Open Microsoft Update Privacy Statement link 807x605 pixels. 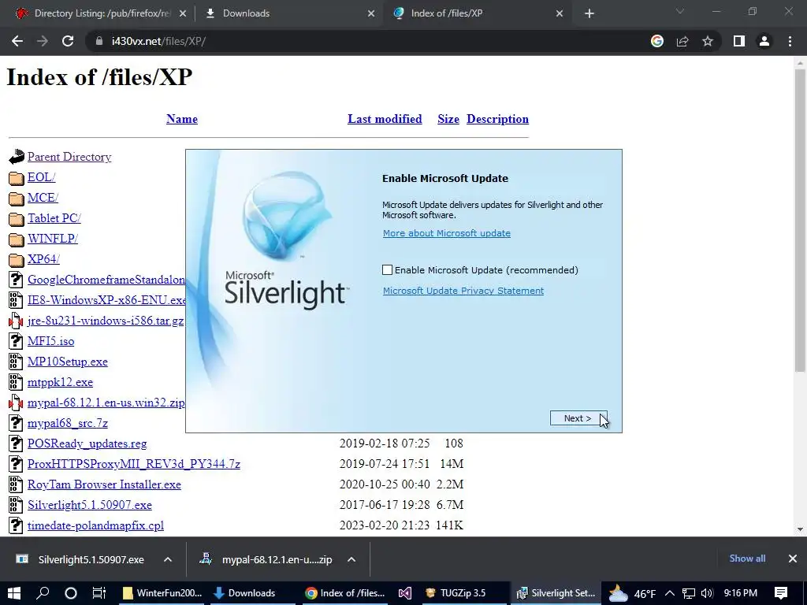click(x=463, y=291)
